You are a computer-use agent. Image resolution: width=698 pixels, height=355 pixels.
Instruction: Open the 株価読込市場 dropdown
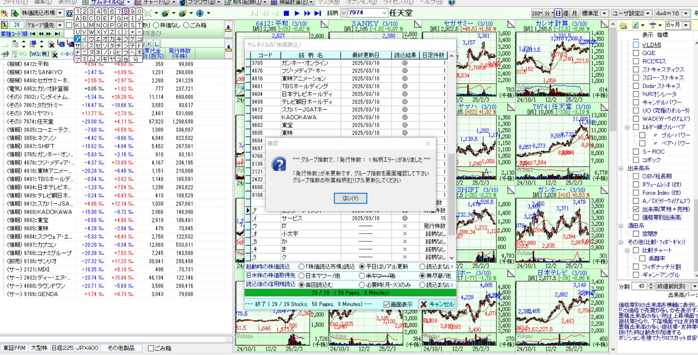coord(60,13)
